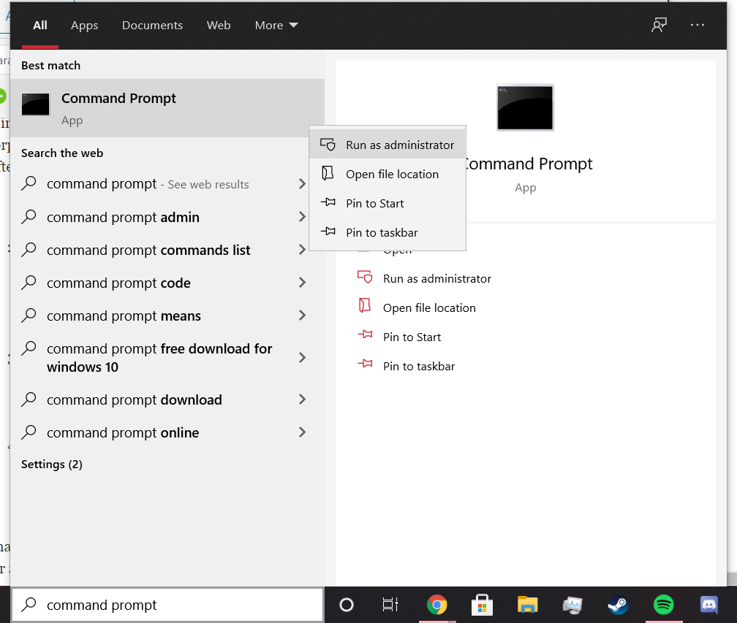Expand the "command prompt download" suggestion arrow
737x623 pixels.
coord(302,400)
